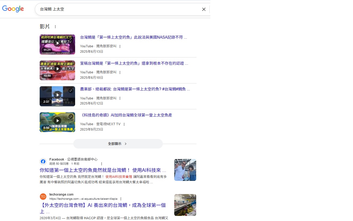Open techorange article 外太空的台灣食物
Image resolution: width=353 pixels, height=221 pixels.
[103, 205]
